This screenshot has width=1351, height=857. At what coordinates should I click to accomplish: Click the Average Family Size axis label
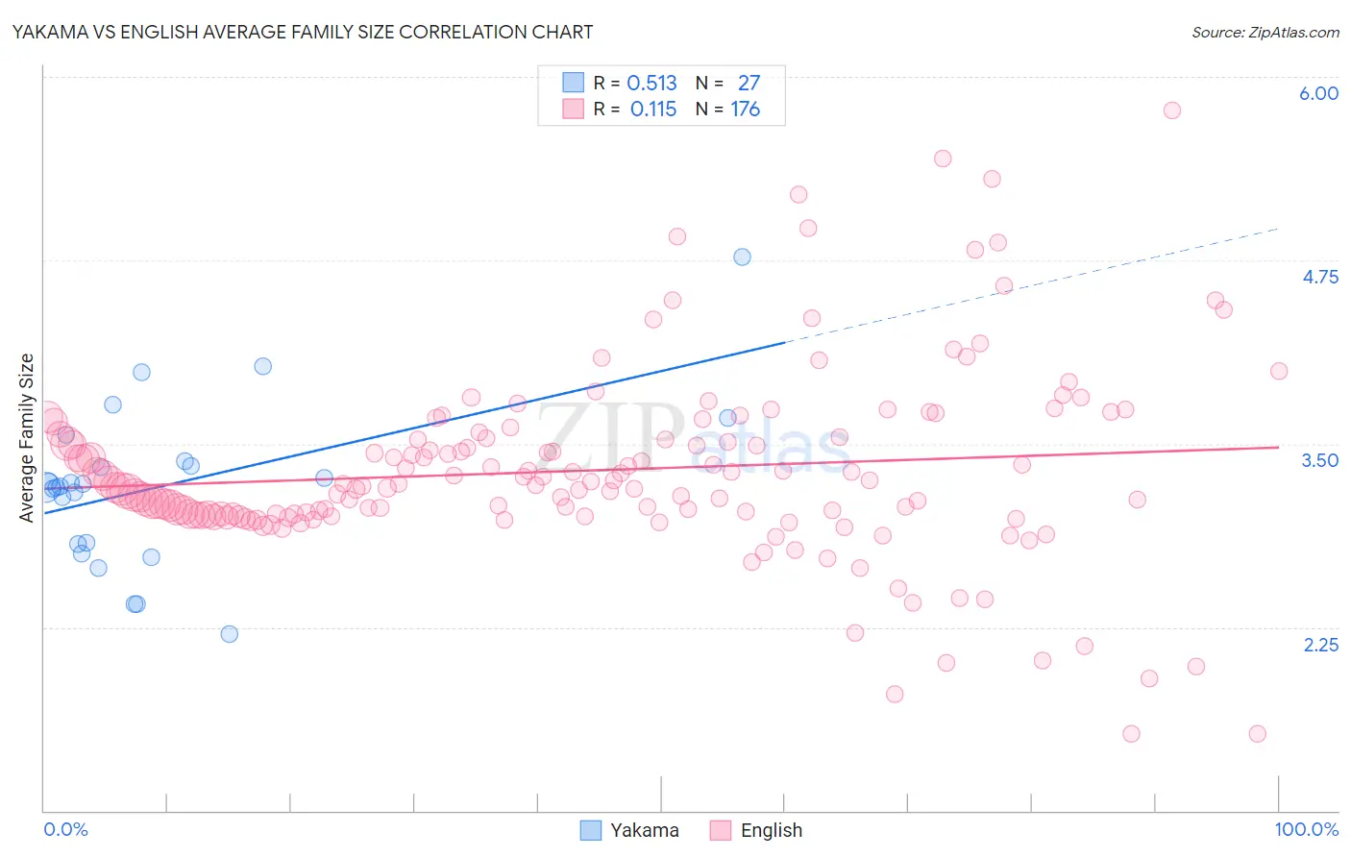pos(26,438)
